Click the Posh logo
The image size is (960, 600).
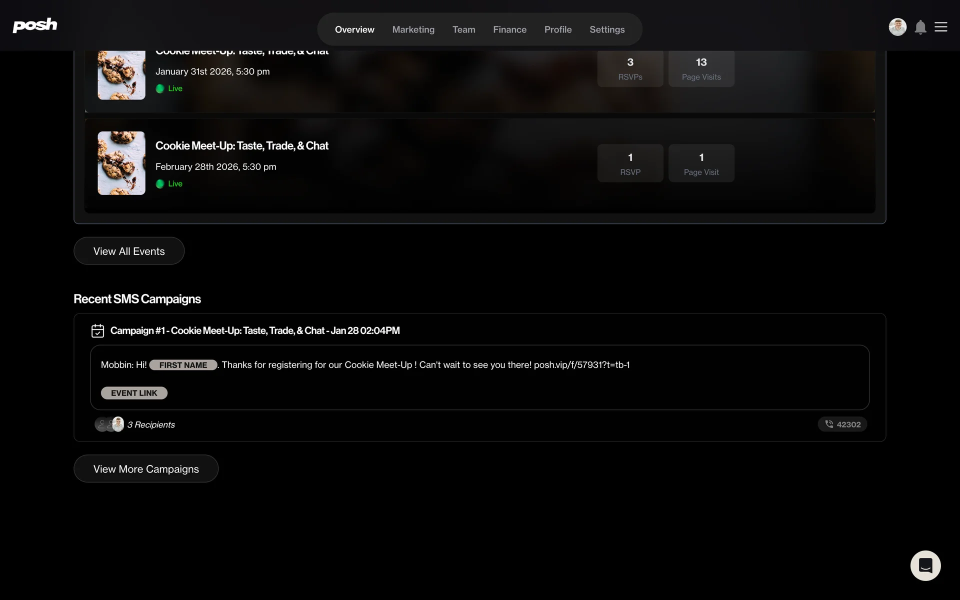pos(35,25)
